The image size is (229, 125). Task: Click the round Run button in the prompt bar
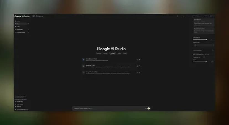(x=149, y=108)
